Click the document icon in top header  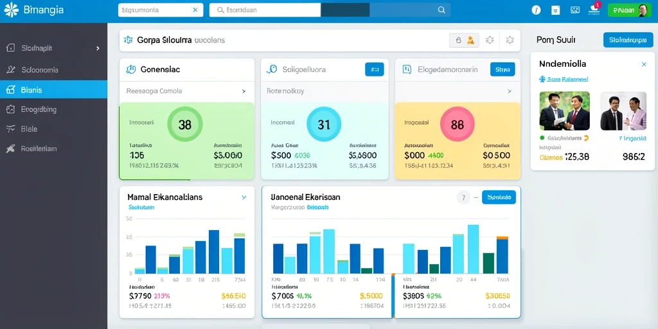point(556,10)
